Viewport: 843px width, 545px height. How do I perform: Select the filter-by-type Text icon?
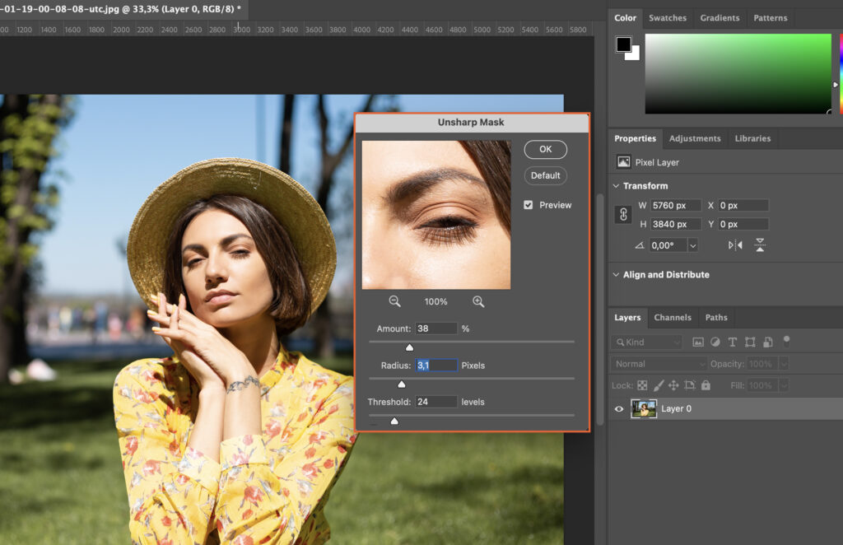(x=733, y=342)
